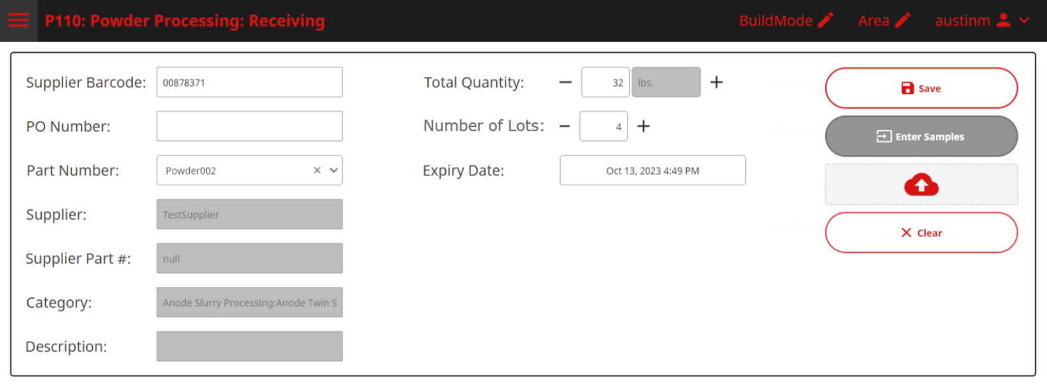Viewport: 1047px width, 386px height.
Task: Click the Clear button
Action: point(921,232)
